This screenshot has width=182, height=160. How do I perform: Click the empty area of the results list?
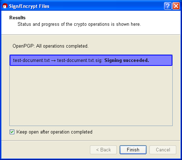[x=91, y=96]
